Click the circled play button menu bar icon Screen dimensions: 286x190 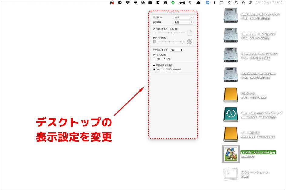pyautogui.click(x=190, y=2)
